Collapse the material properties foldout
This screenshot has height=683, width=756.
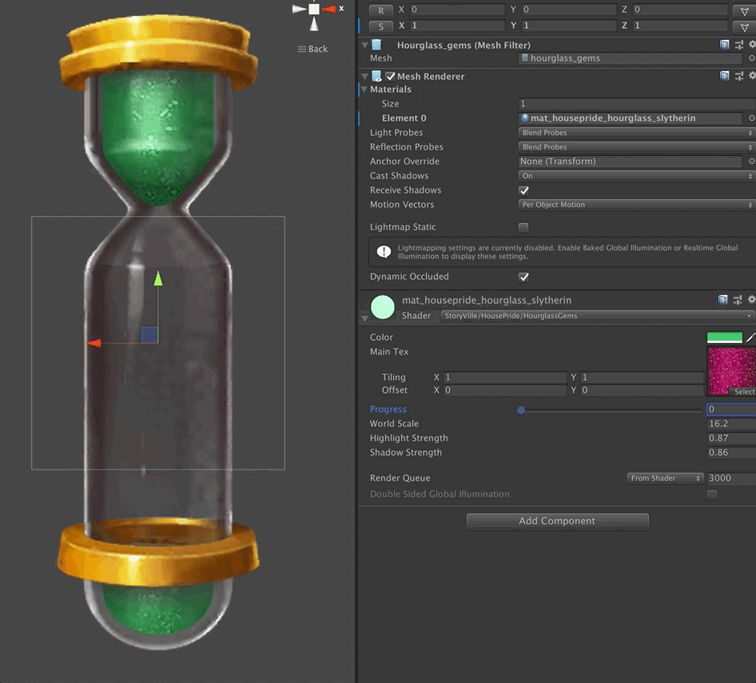(365, 318)
